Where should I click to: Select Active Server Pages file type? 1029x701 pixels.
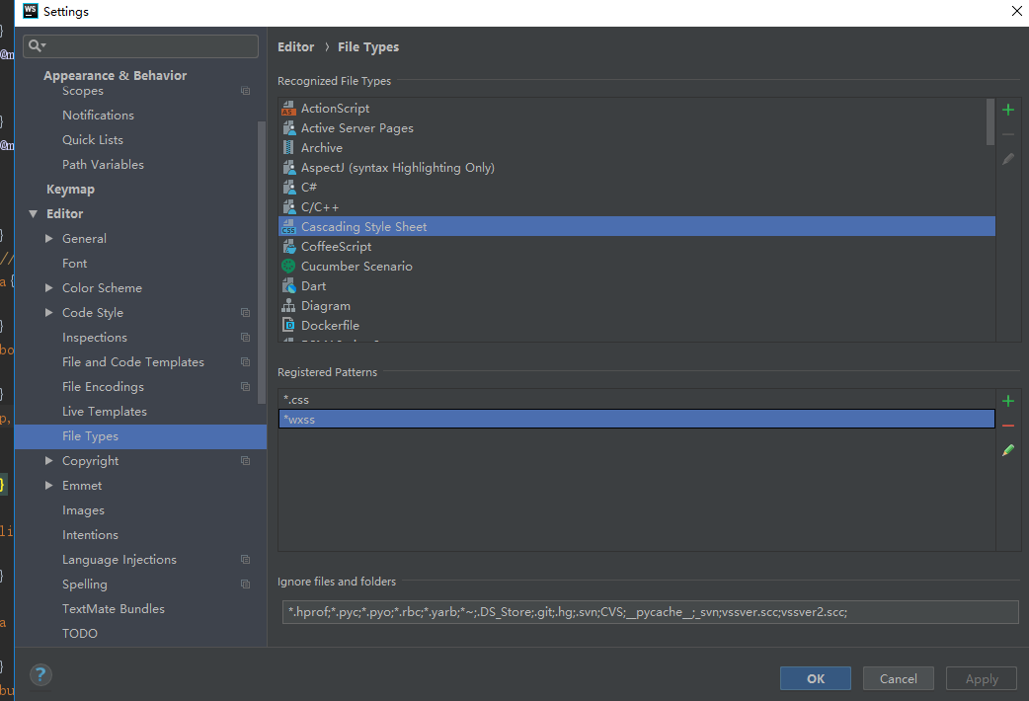pyautogui.click(x=637, y=128)
